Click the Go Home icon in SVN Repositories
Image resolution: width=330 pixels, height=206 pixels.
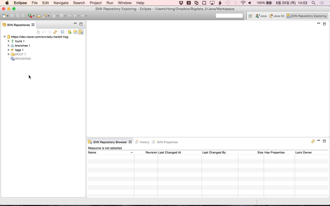point(38,32)
